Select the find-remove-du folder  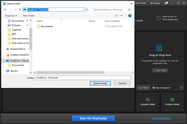[x=20, y=43]
